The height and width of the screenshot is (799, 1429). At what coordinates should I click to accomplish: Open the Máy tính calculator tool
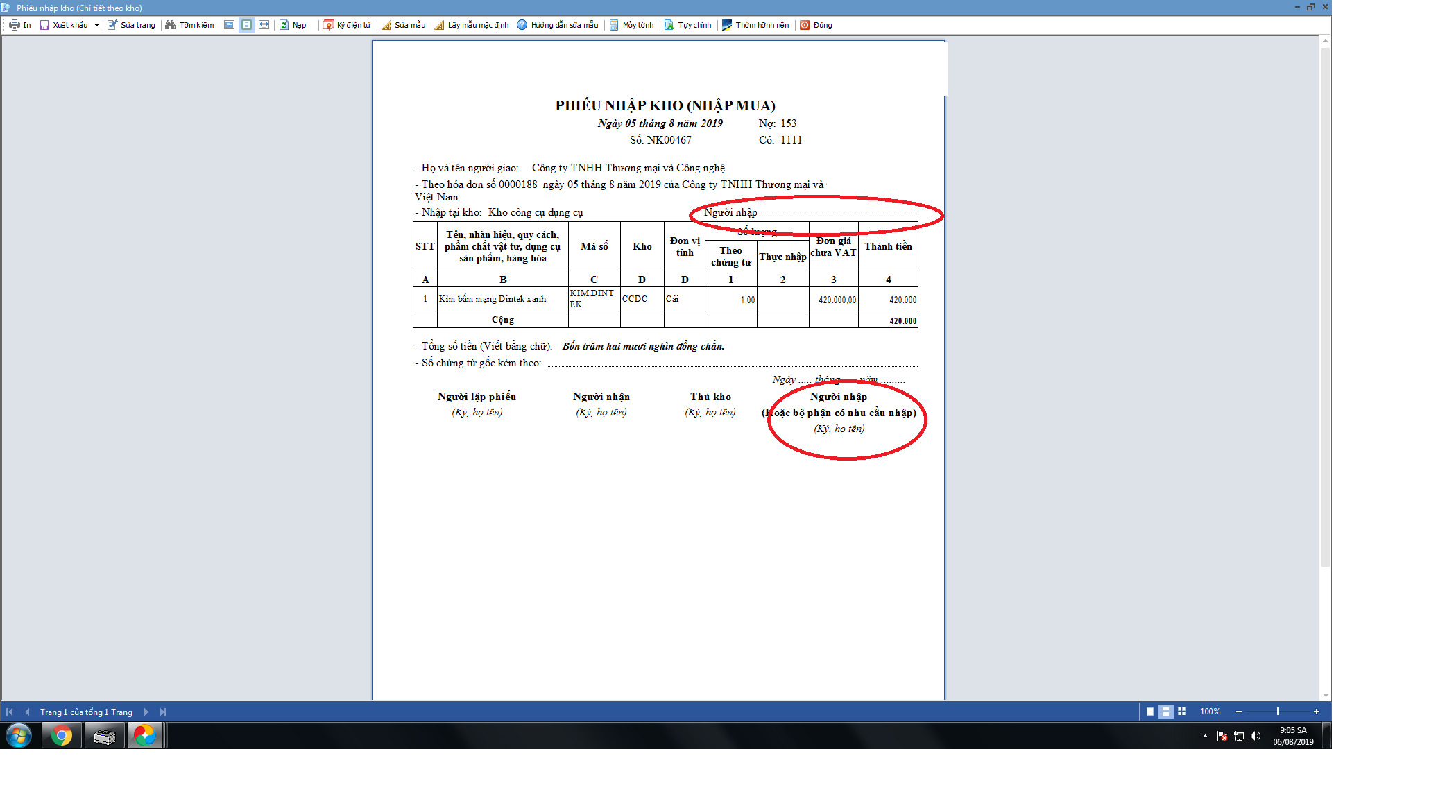click(x=614, y=25)
